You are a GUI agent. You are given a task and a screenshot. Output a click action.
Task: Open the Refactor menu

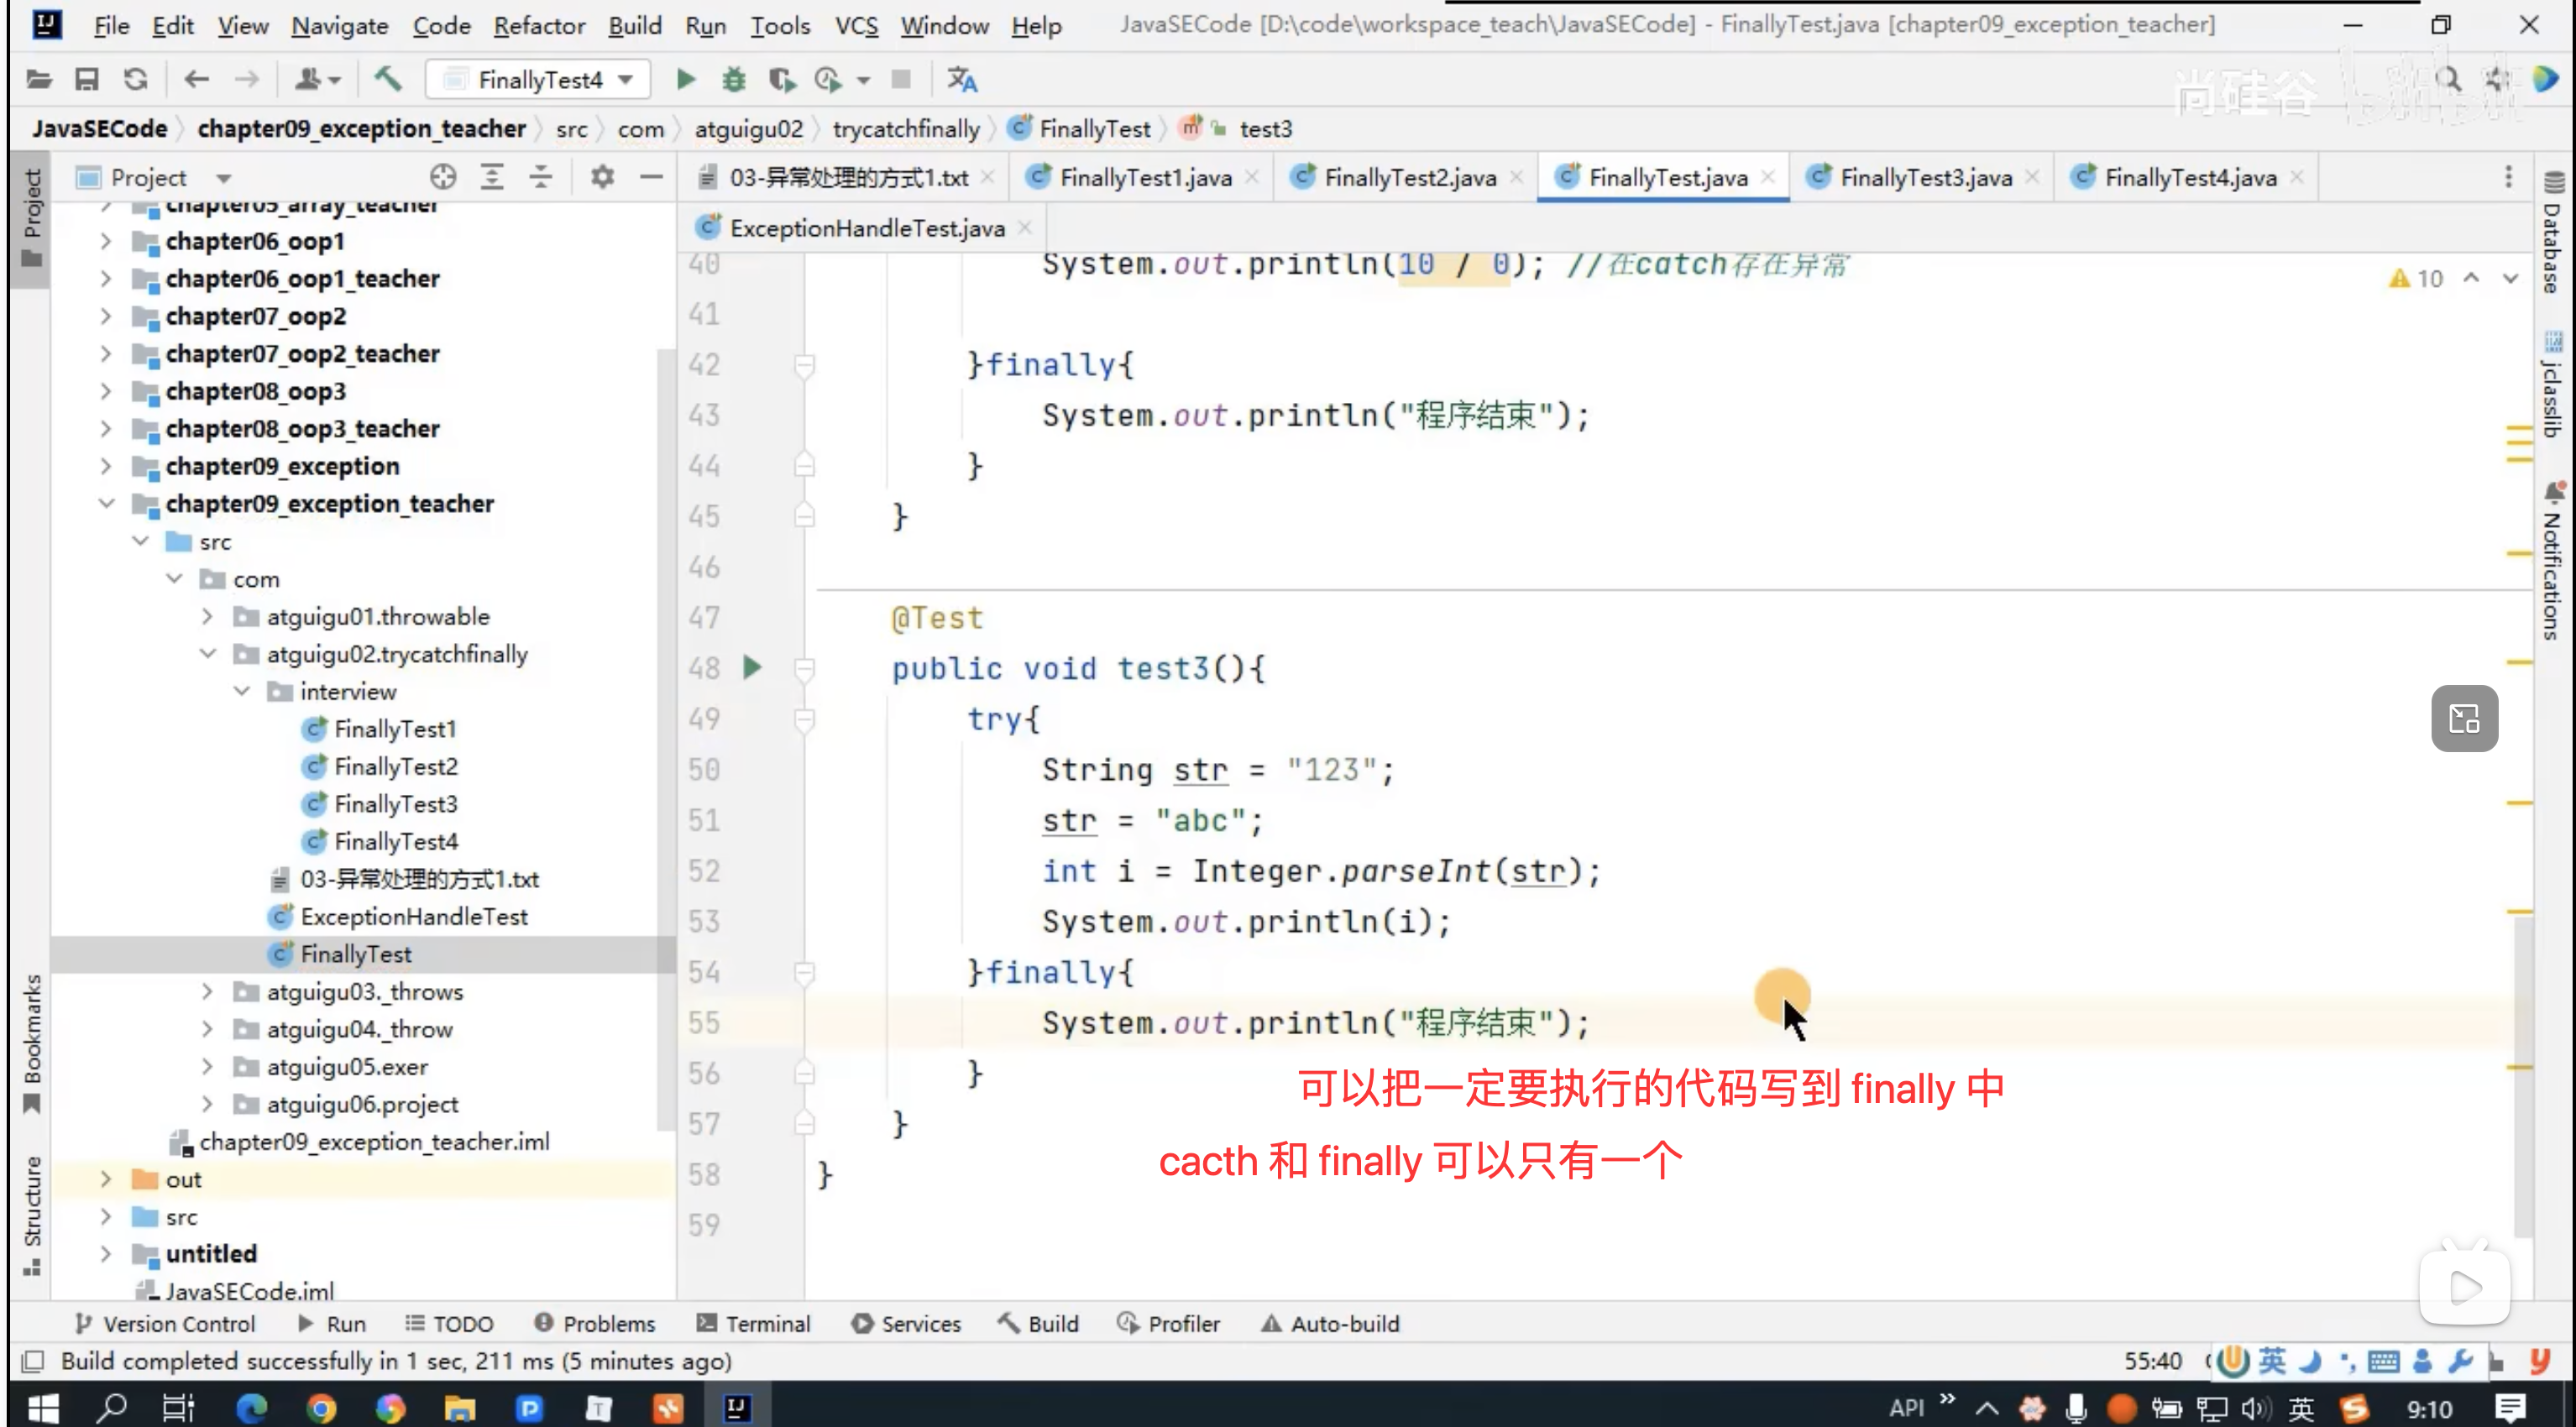pos(538,25)
